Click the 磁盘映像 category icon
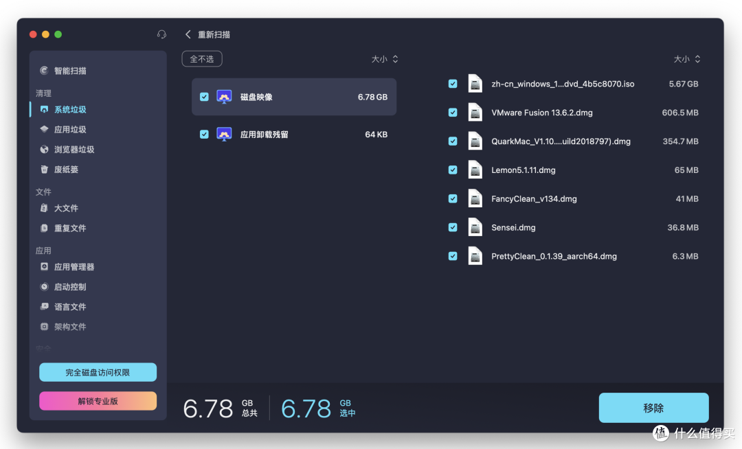 (x=224, y=97)
